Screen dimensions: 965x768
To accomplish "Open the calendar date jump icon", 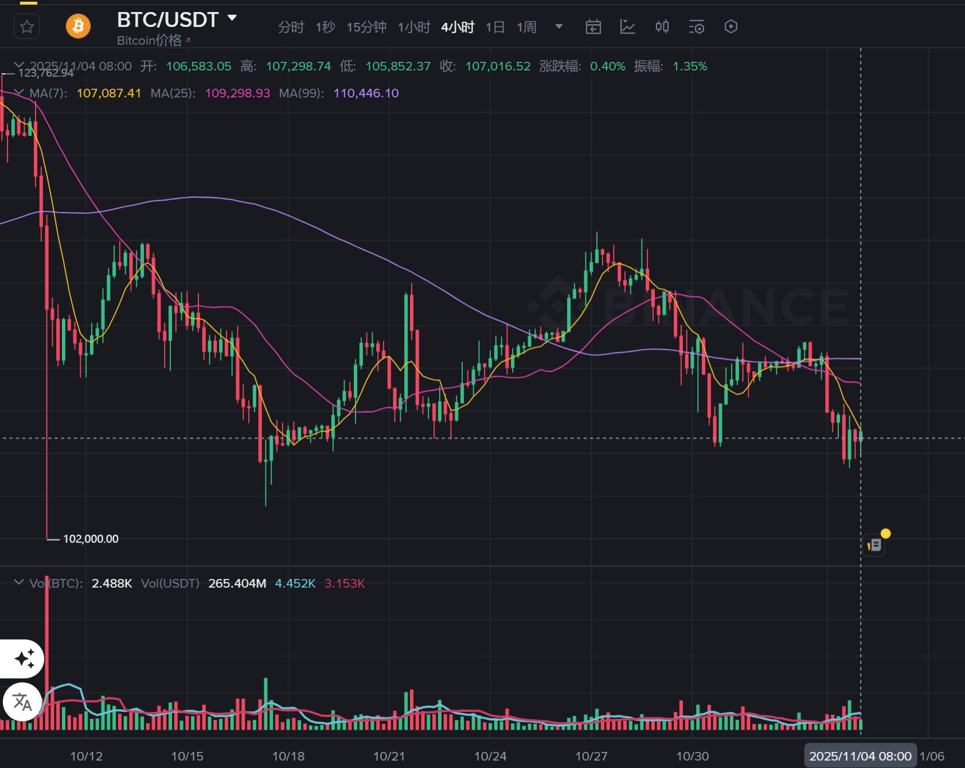I will point(593,26).
